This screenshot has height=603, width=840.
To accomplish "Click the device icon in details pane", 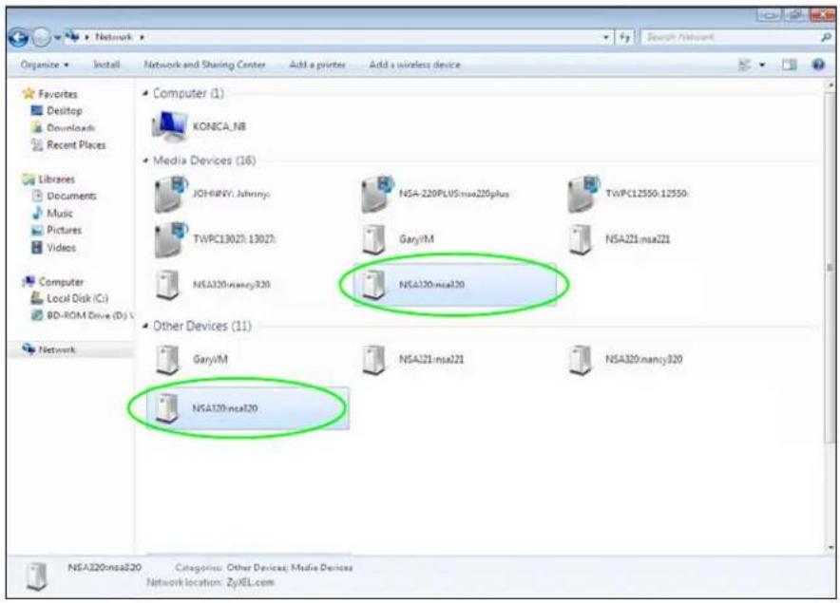I will tap(36, 576).
